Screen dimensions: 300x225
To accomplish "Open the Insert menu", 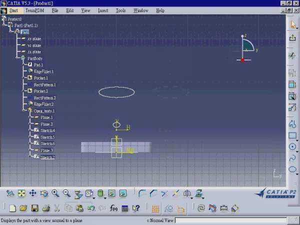I will click(x=103, y=10).
